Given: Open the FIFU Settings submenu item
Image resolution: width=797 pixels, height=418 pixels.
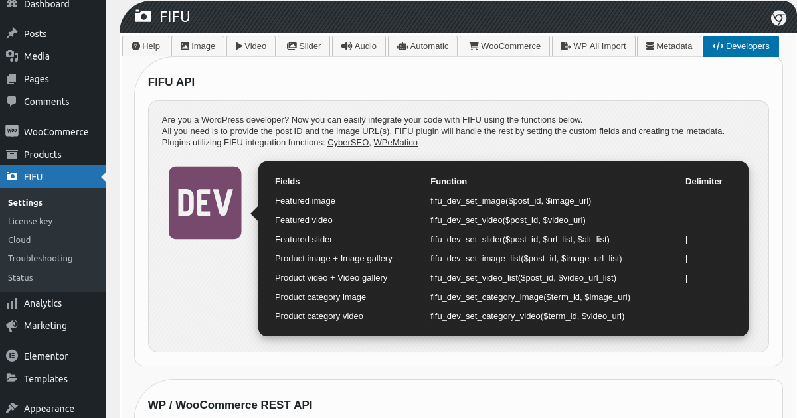Looking at the screenshot, I should click(x=25, y=203).
